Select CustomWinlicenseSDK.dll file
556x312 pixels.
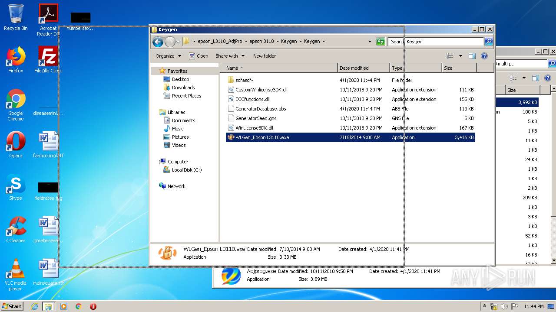tap(350, 90)
